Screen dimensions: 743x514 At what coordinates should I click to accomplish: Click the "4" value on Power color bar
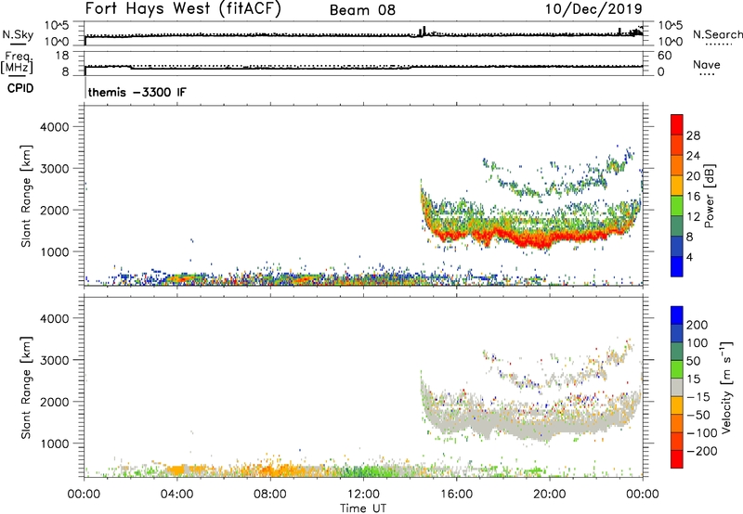coord(689,257)
